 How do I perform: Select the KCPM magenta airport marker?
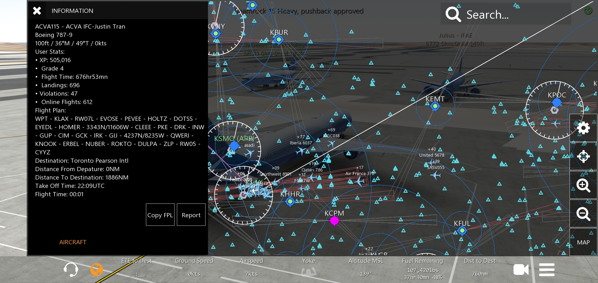pyautogui.click(x=334, y=221)
